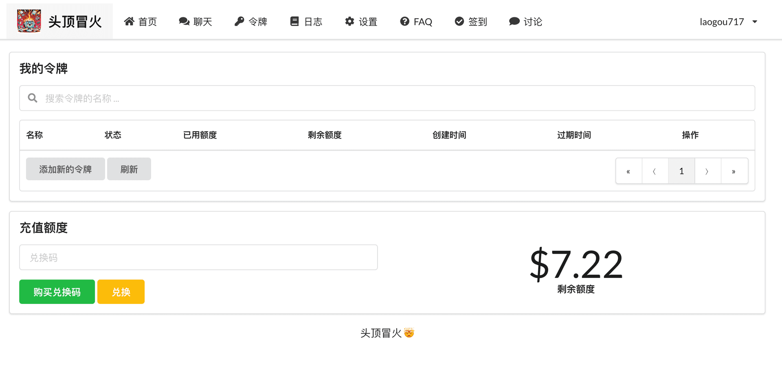This screenshot has height=378, width=782.
Task: Click the checkmark circle icon beside 签到
Action: 459,21
